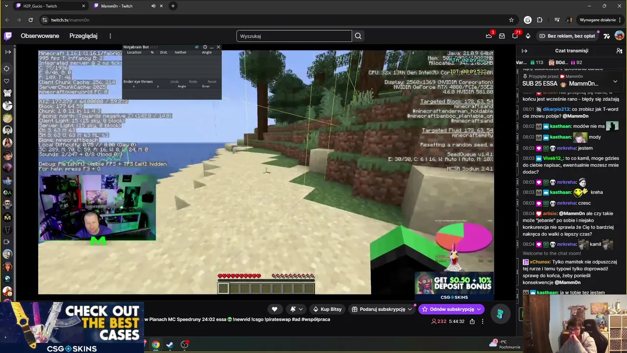Click the top gifter Var... 113 entry
Viewport: 627px width, 353px height.
tap(531, 63)
